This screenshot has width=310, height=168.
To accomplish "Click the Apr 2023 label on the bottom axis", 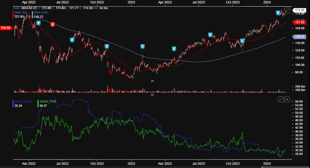I will click(x=165, y=164).
